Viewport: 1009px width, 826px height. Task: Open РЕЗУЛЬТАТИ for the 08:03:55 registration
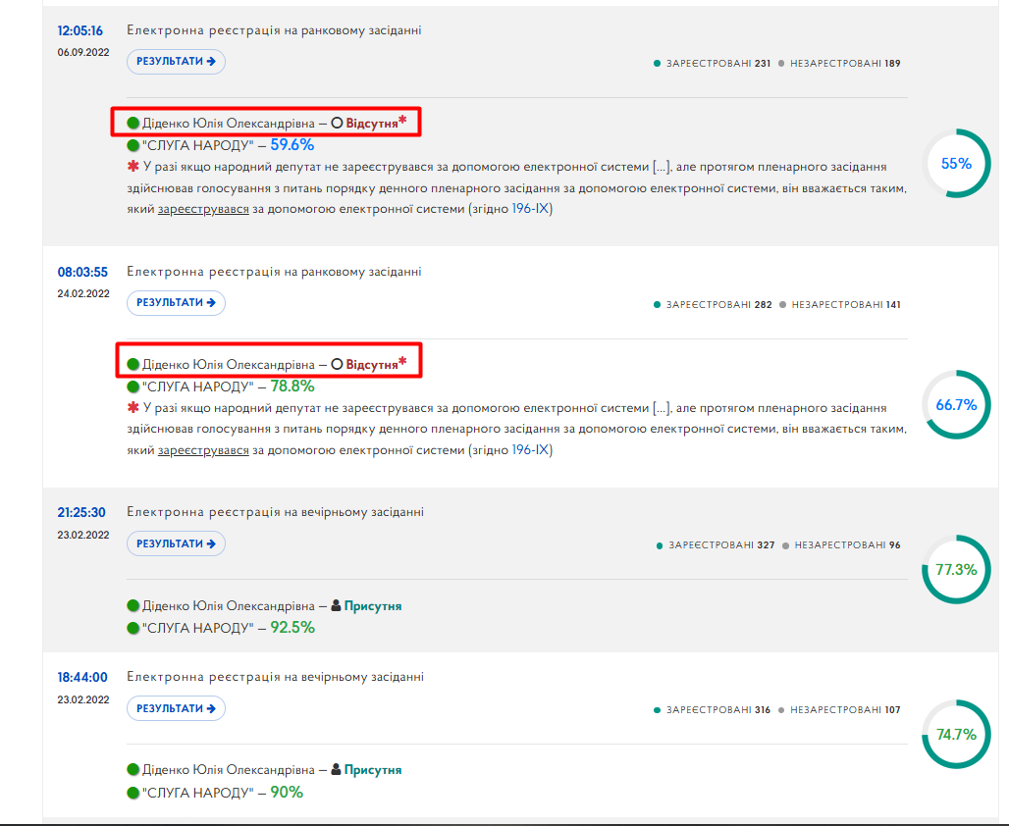[x=176, y=303]
